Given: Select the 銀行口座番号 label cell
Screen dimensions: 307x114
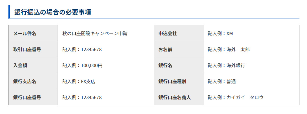Looking at the screenshot, I should pos(33,97).
